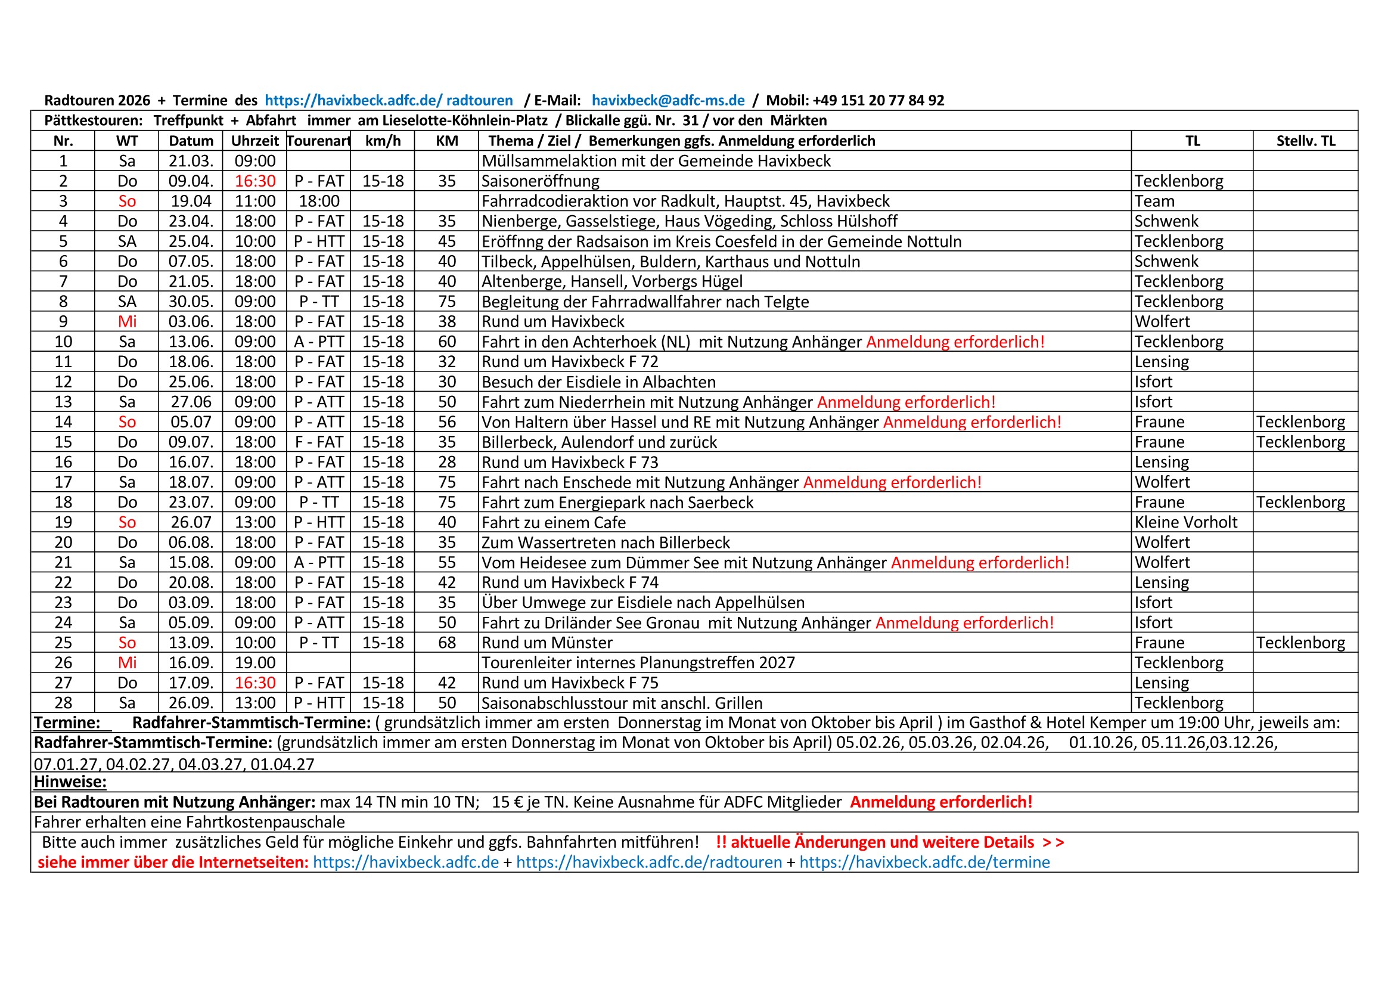Select the Müllsammelaktion mit der Gemeinde Havixbeck cell
1394x986 pixels.
pos(805,161)
